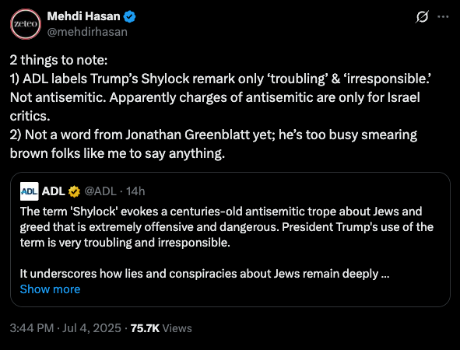The height and width of the screenshot is (350, 460).
Task: Open the 14h timestamp of quoted tweet
Action: 135,191
